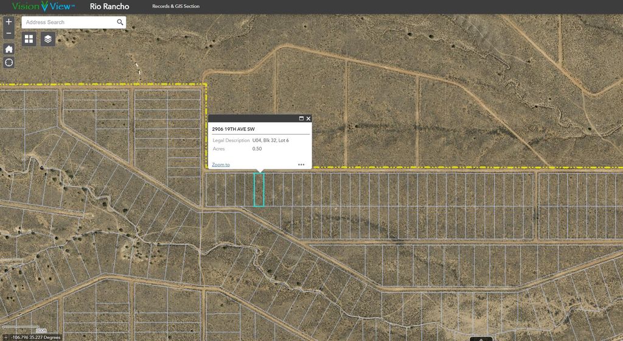Zoom in on the map
Image resolution: width=623 pixels, height=341 pixels.
click(9, 22)
